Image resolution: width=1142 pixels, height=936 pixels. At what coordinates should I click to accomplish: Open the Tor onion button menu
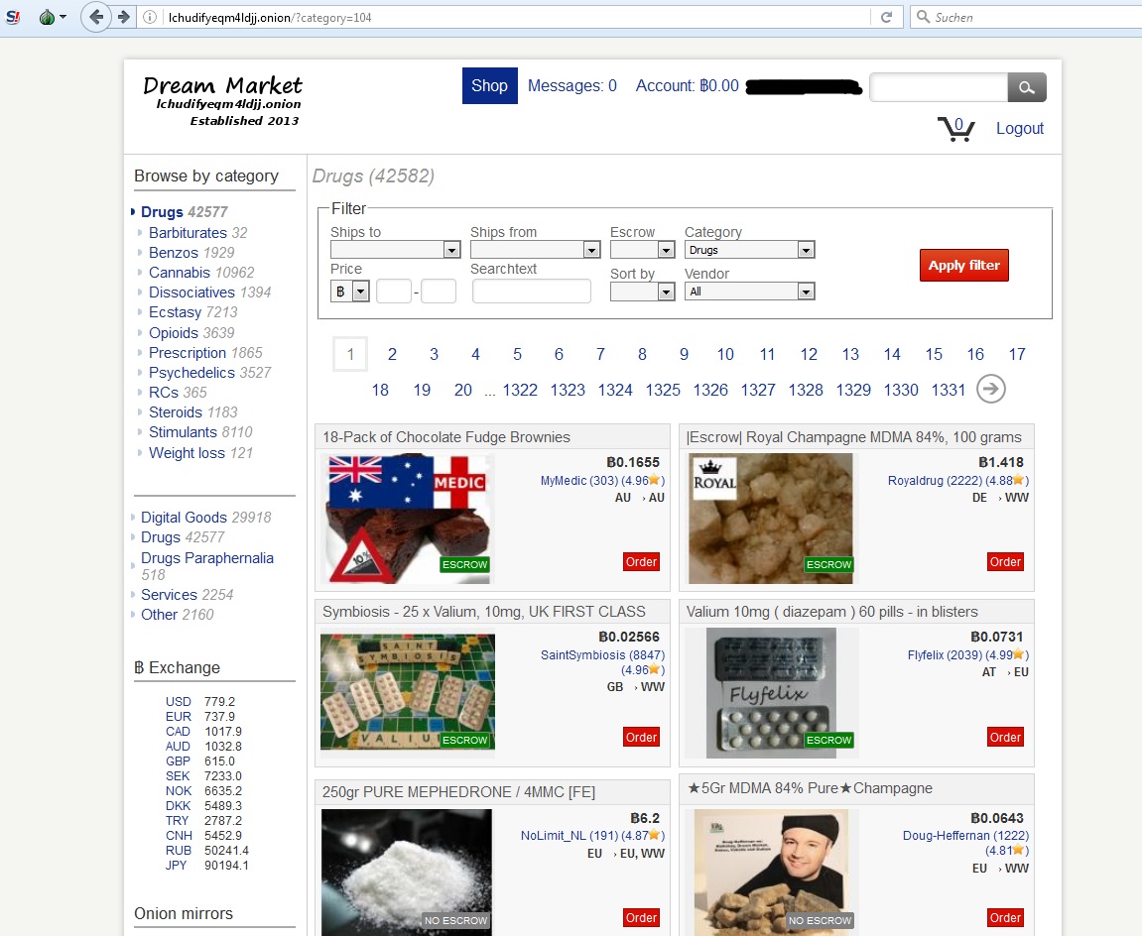point(52,17)
